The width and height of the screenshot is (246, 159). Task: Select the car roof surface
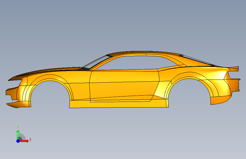pos(144,53)
